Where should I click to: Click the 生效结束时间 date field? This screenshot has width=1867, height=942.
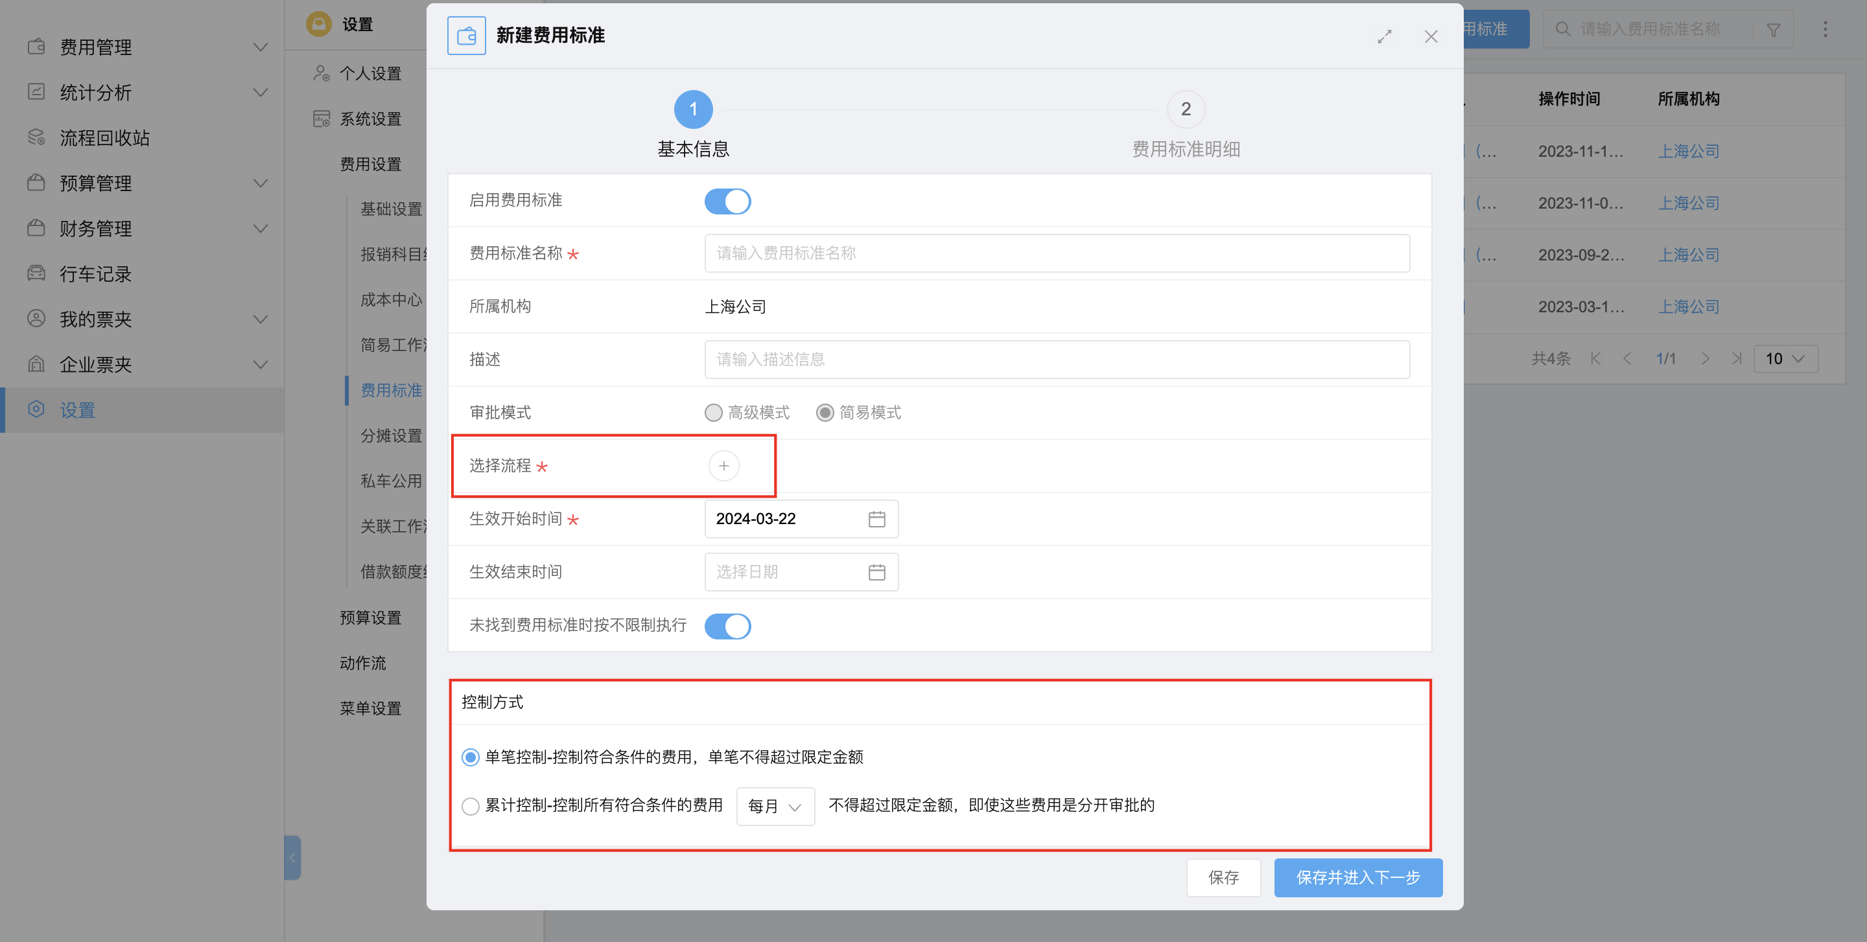coord(801,572)
